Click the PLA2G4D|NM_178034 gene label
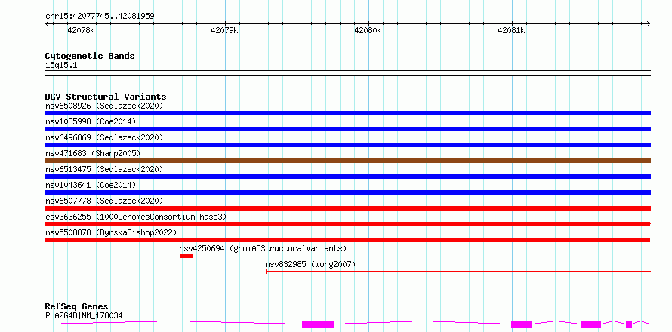 [84, 315]
